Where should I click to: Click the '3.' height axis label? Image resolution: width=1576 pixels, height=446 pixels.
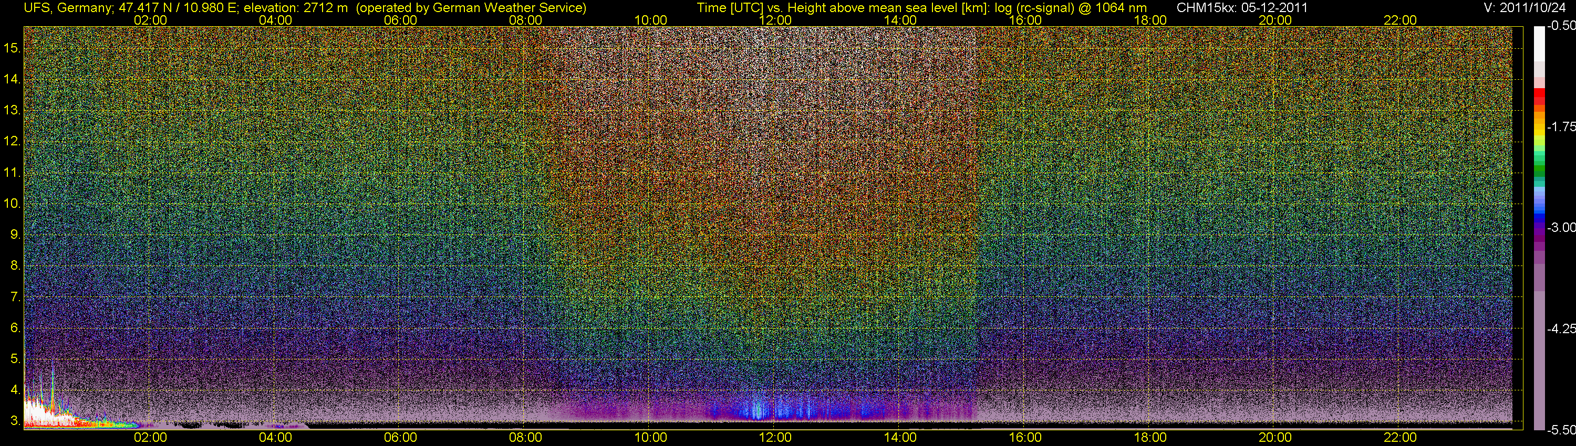pyautogui.click(x=15, y=421)
